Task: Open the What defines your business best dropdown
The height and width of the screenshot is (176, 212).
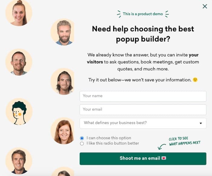Action: point(143,123)
